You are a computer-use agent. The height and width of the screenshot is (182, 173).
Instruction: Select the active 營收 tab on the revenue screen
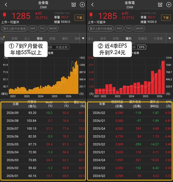click(40, 38)
